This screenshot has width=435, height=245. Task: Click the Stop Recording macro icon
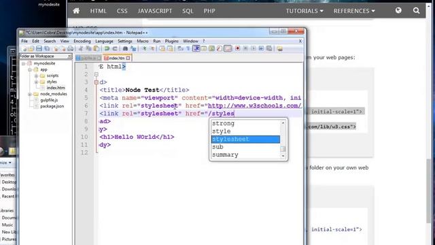point(245,48)
